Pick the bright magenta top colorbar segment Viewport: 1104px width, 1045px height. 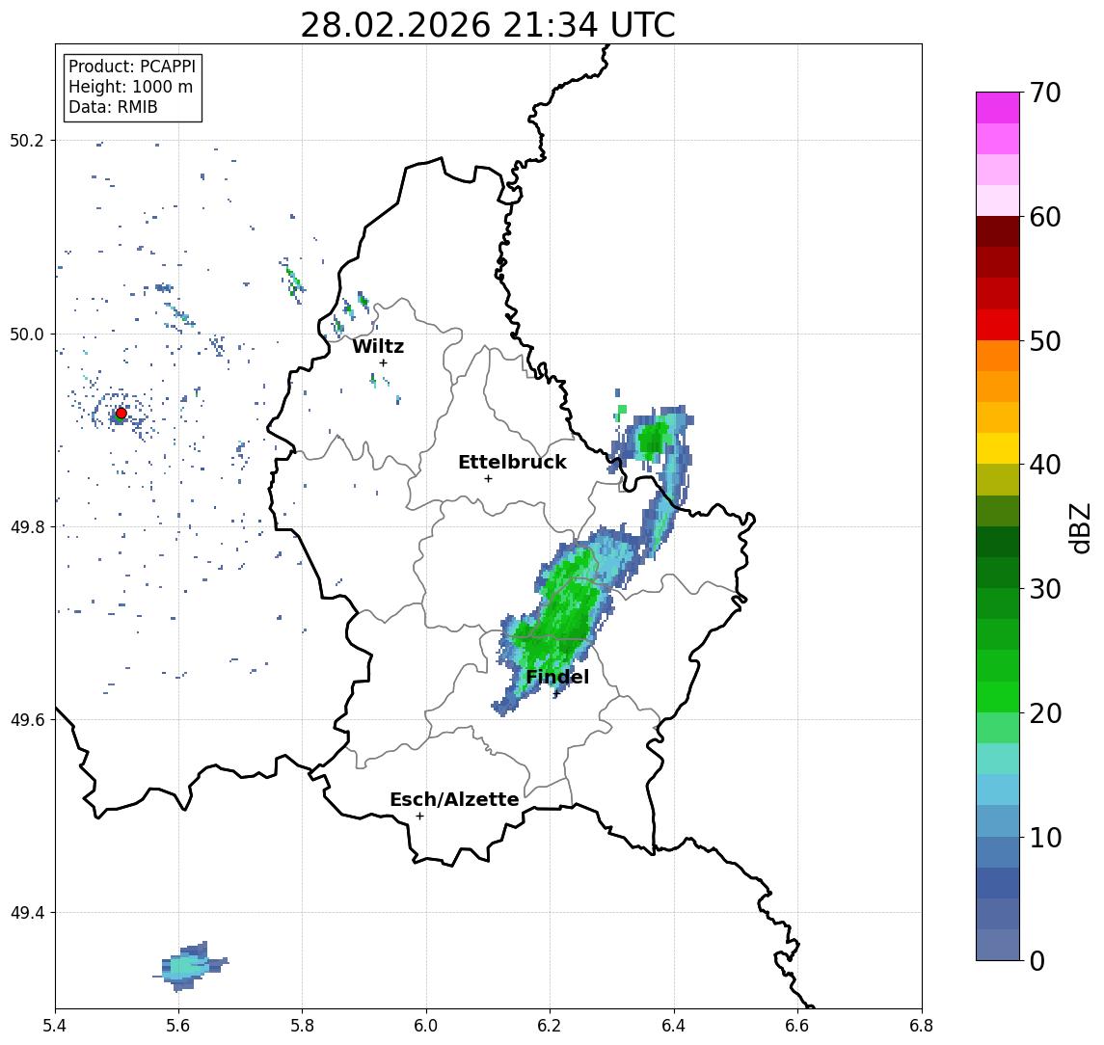click(x=998, y=108)
